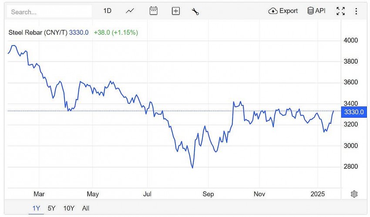The height and width of the screenshot is (217, 370).
Task: Open the line chart type selector
Action: pyautogui.click(x=130, y=11)
